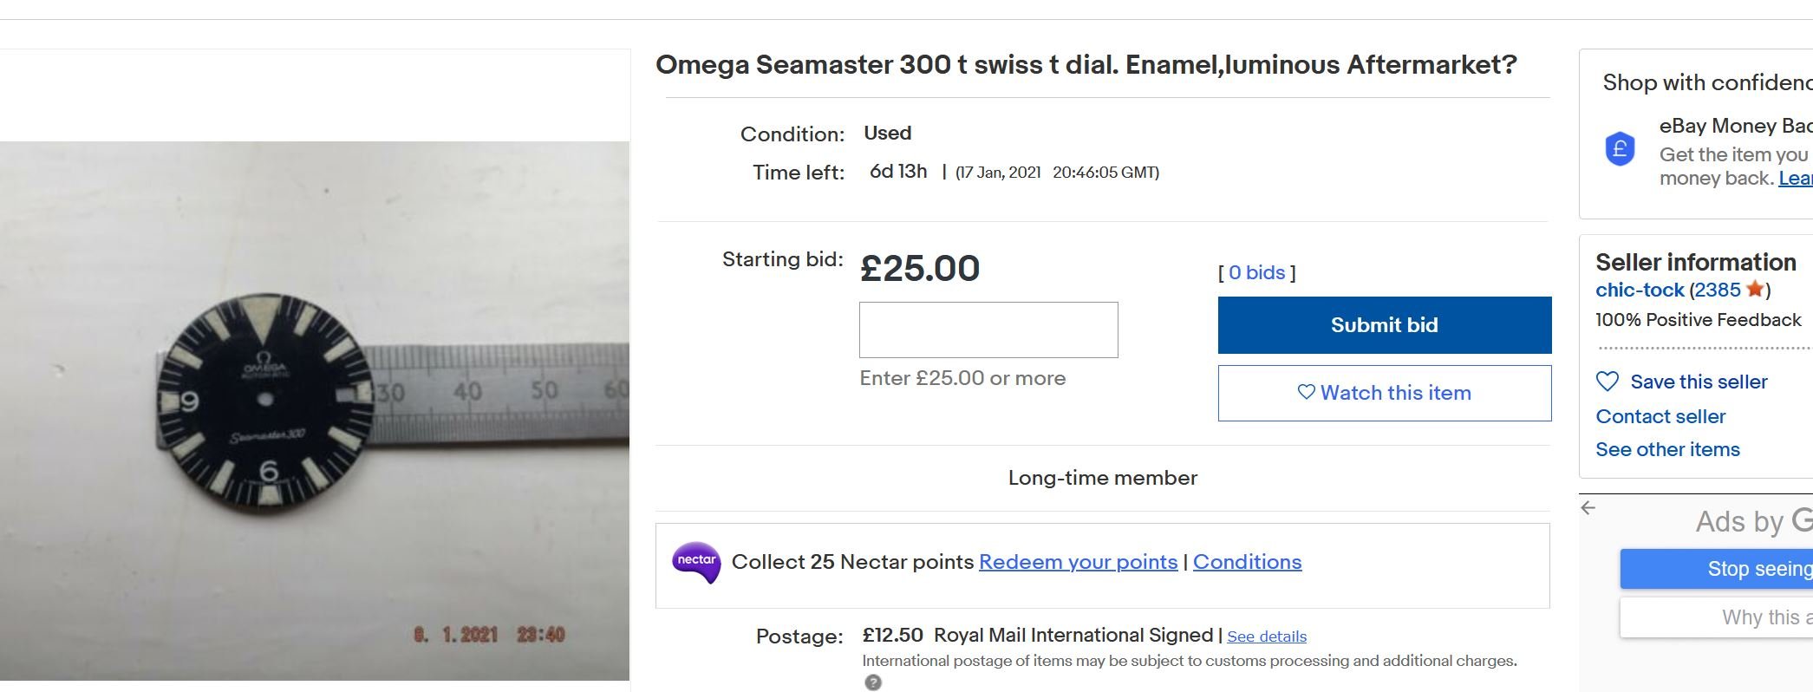Click the Omega Seamaster dial photo
The height and width of the screenshot is (692, 1813).
tap(314, 409)
